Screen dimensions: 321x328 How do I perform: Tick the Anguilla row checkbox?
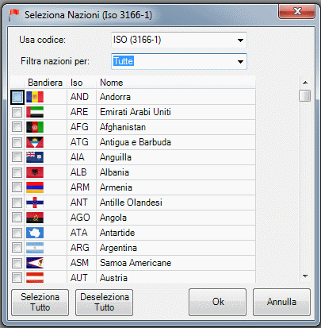click(17, 157)
